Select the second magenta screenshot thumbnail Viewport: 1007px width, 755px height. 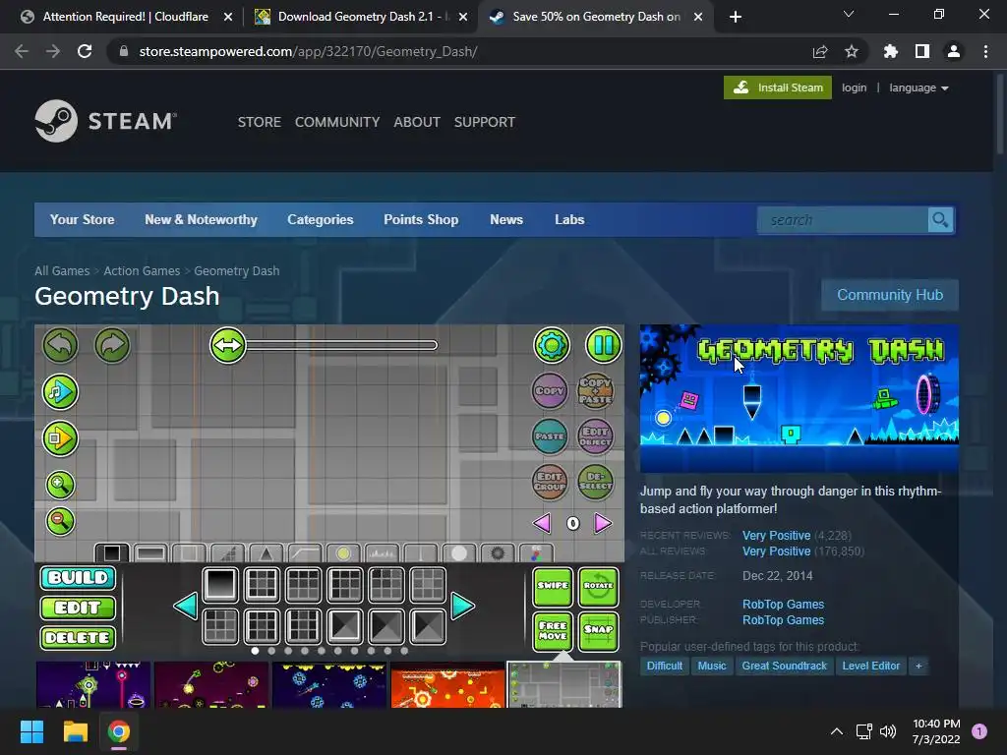coord(211,685)
